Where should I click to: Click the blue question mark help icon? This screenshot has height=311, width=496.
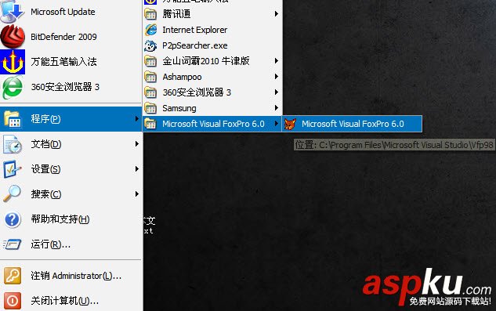(x=13, y=219)
